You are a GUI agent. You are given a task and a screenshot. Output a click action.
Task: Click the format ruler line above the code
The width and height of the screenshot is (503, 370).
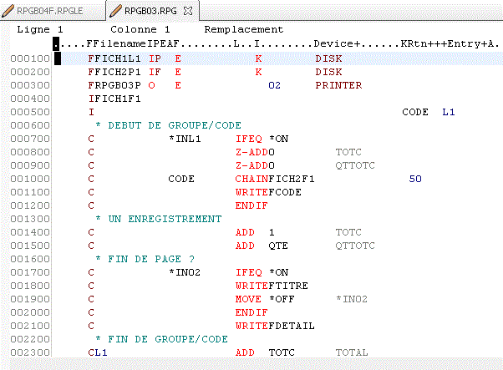(277, 43)
